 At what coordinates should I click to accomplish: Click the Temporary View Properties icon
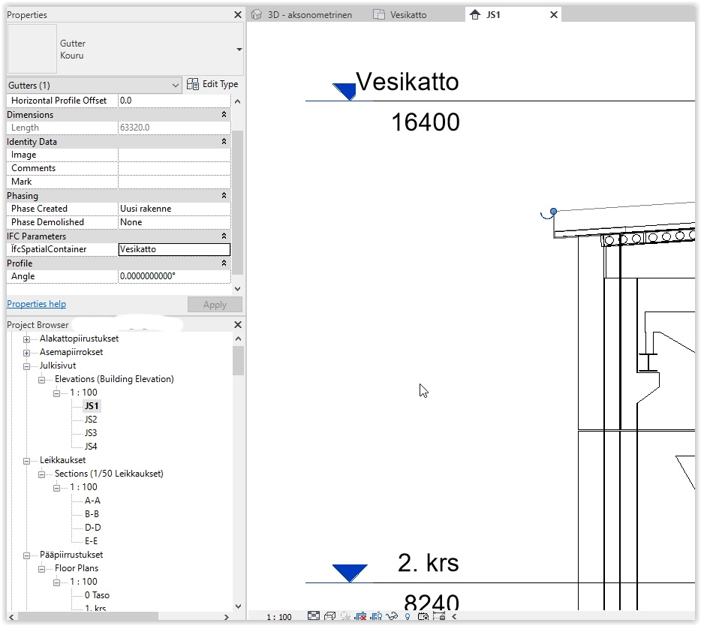[423, 616]
